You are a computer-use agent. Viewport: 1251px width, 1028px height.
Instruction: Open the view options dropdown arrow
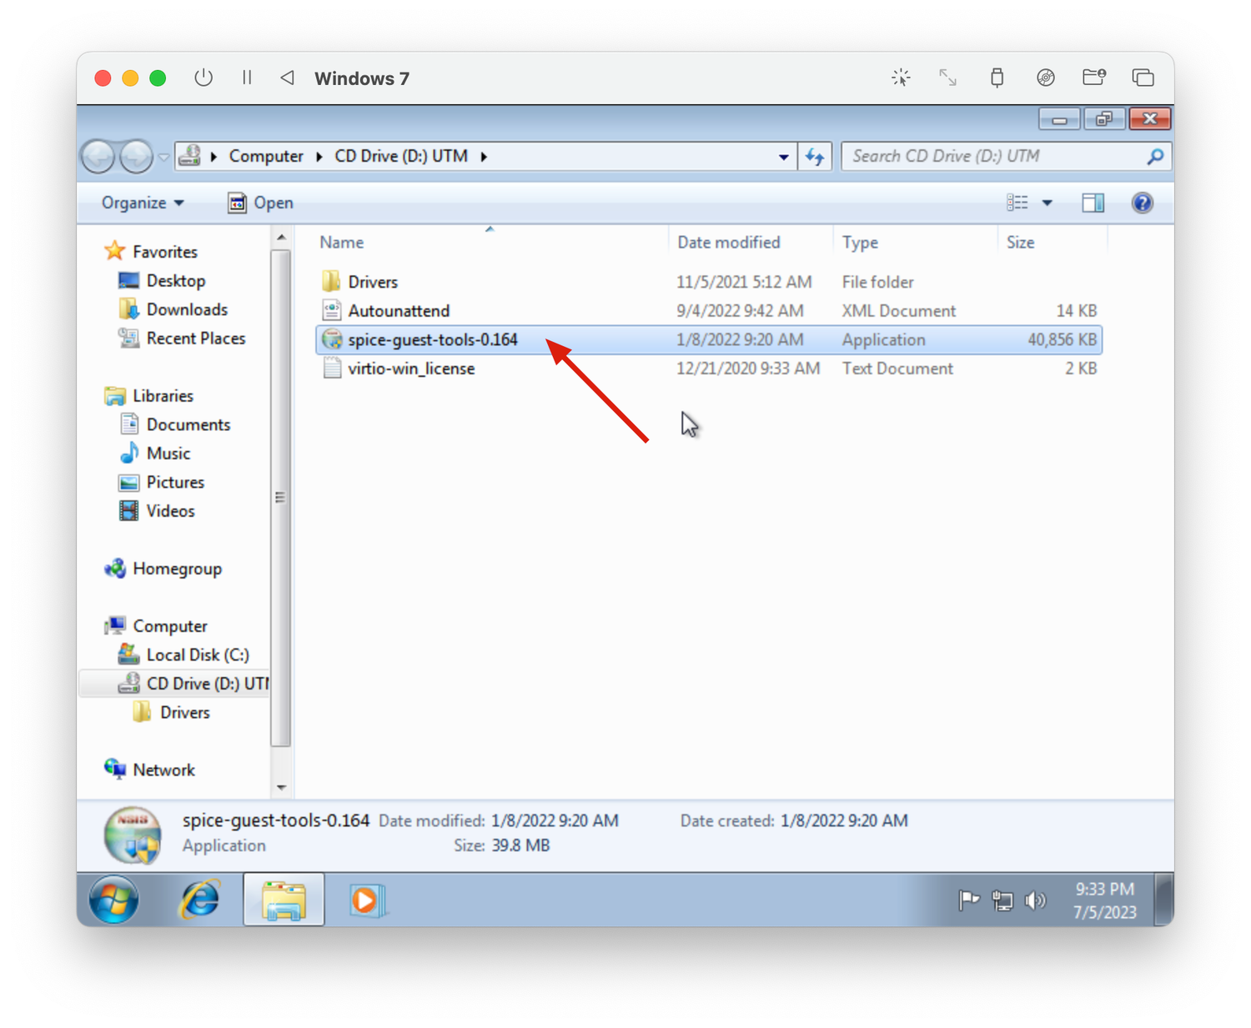1047,203
